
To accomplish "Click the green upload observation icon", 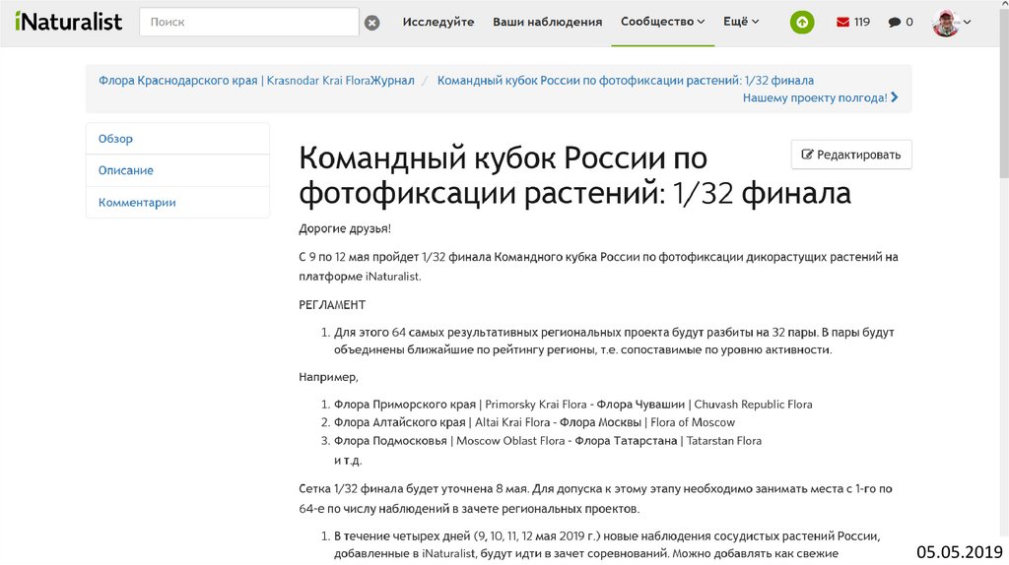I will pos(802,22).
